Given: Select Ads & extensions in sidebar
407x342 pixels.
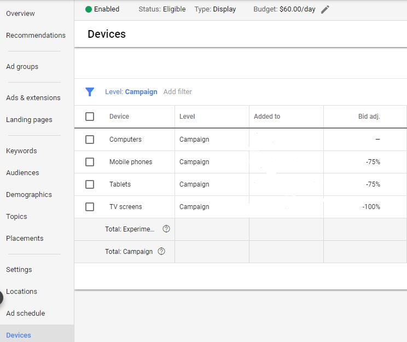Looking at the screenshot, I should [x=33, y=98].
